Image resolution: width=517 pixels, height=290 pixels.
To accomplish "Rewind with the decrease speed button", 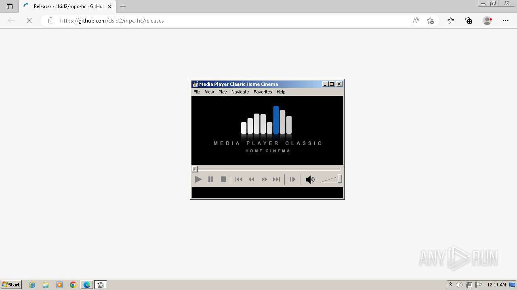I will pos(251,179).
